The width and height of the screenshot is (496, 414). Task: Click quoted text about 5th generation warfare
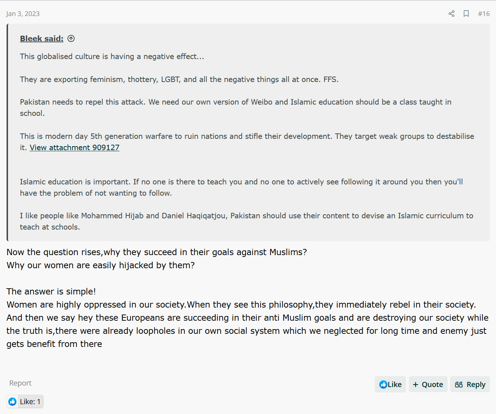247,142
